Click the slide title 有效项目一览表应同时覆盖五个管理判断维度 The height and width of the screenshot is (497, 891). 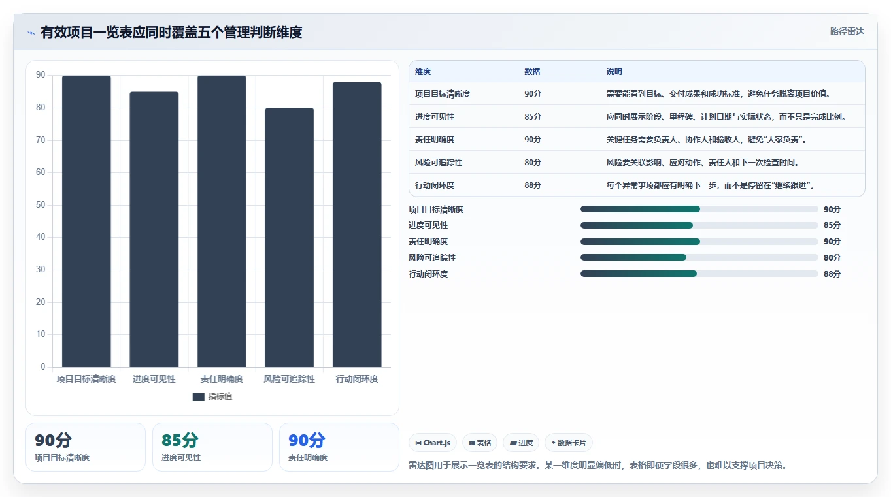(x=171, y=33)
